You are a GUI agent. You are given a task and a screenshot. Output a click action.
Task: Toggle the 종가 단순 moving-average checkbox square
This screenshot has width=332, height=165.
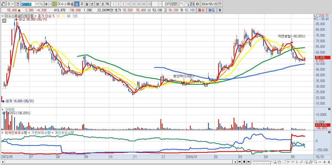pos(35,16)
